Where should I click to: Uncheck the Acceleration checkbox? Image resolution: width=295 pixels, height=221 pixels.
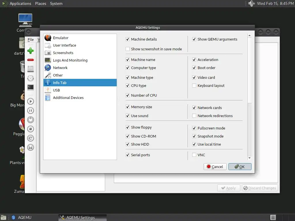pos(194,60)
